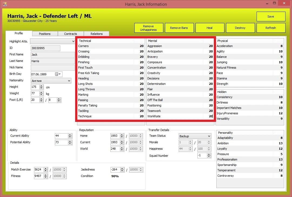This screenshot has height=197, width=292.
Task: Decrease Squad Number with the down arrow
Action: pyautogui.click(x=208, y=157)
